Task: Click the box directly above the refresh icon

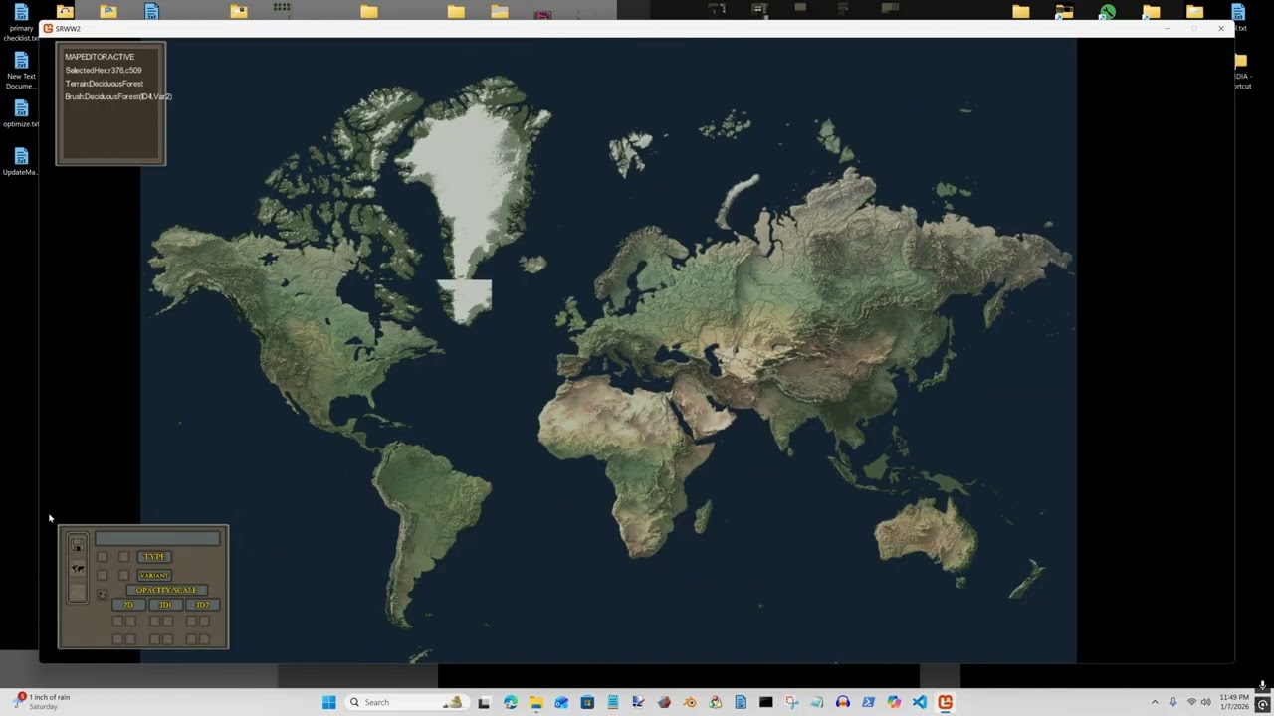Action: 103,575
